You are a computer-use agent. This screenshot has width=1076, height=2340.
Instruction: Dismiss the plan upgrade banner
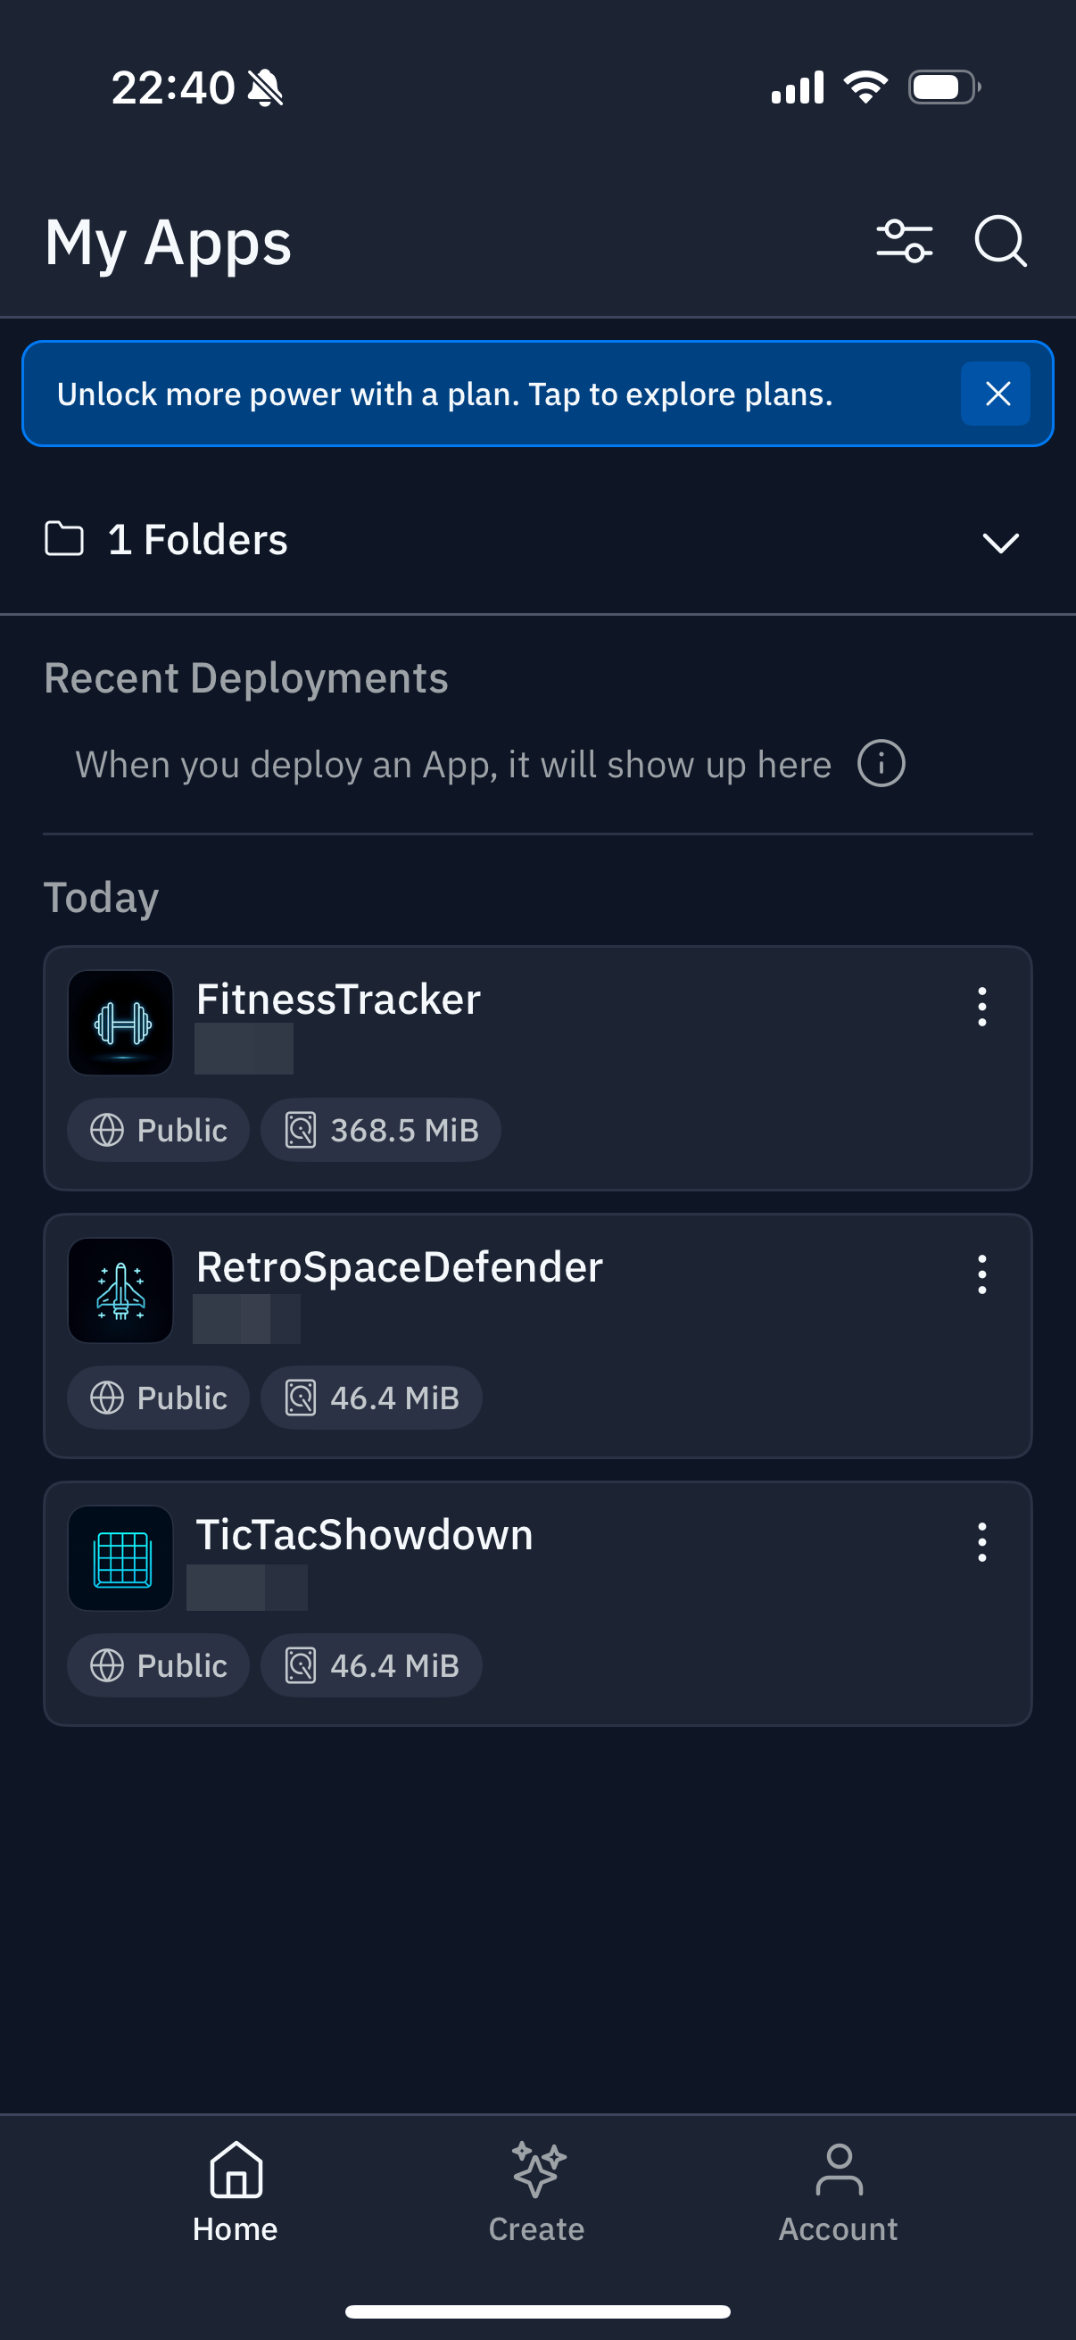(x=996, y=394)
